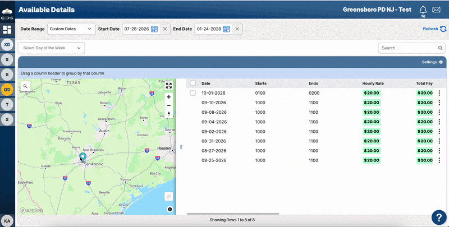449x227 pixels.
Task: Open row actions for 08-27-2026
Action: coord(439,151)
